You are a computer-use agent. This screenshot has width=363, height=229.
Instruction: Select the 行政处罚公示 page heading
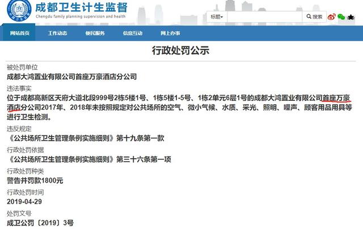click(180, 50)
